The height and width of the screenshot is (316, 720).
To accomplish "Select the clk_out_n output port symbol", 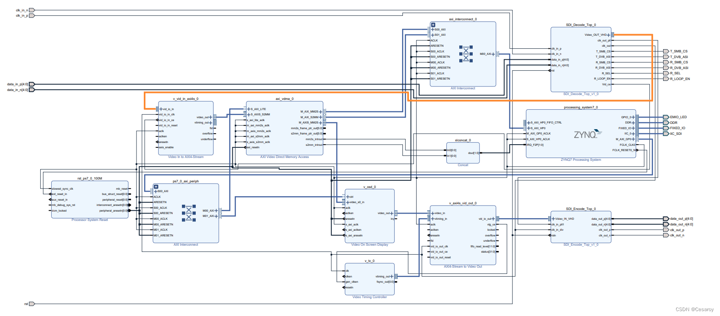I will click(666, 235).
